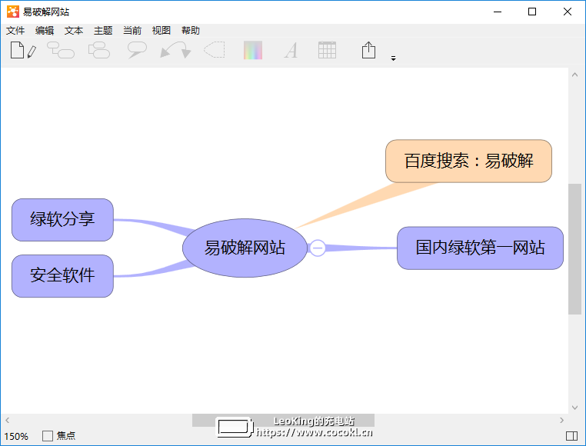586x446 pixels.
Task: Open the 当前 menu
Action: point(132,30)
